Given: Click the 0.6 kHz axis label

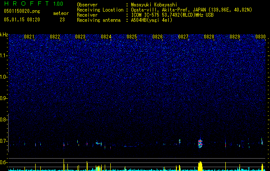Looking at the screenshot, I should pyautogui.click(x=4, y=162).
